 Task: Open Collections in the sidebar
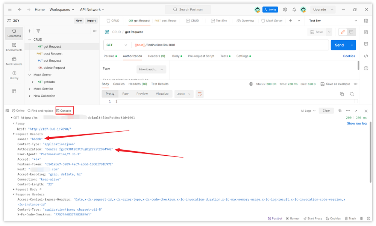14,33
